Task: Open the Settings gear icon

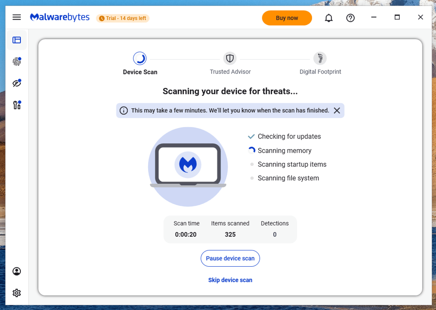Action: 17,293
